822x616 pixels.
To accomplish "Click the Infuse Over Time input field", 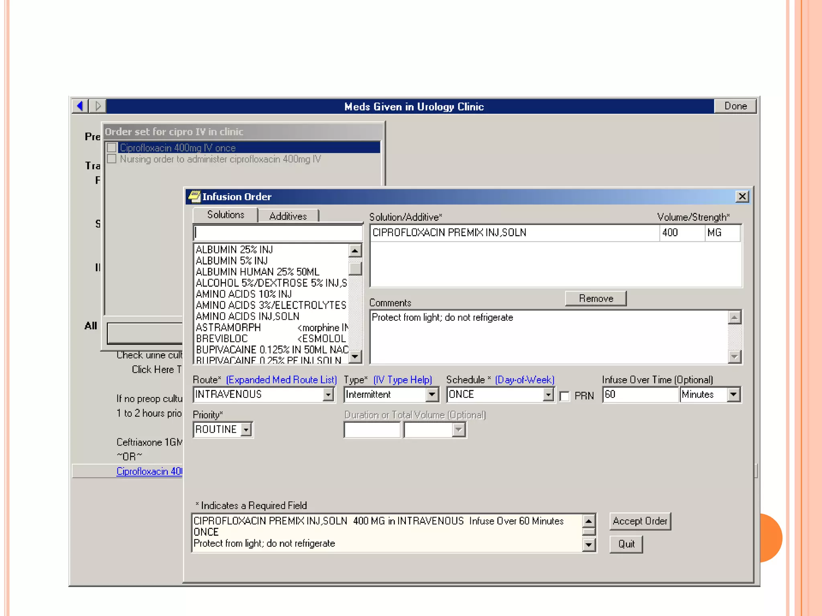I will 640,395.
